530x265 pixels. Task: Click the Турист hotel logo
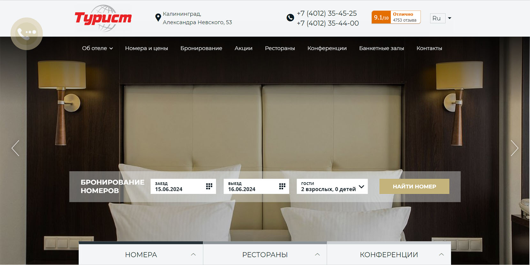click(103, 18)
